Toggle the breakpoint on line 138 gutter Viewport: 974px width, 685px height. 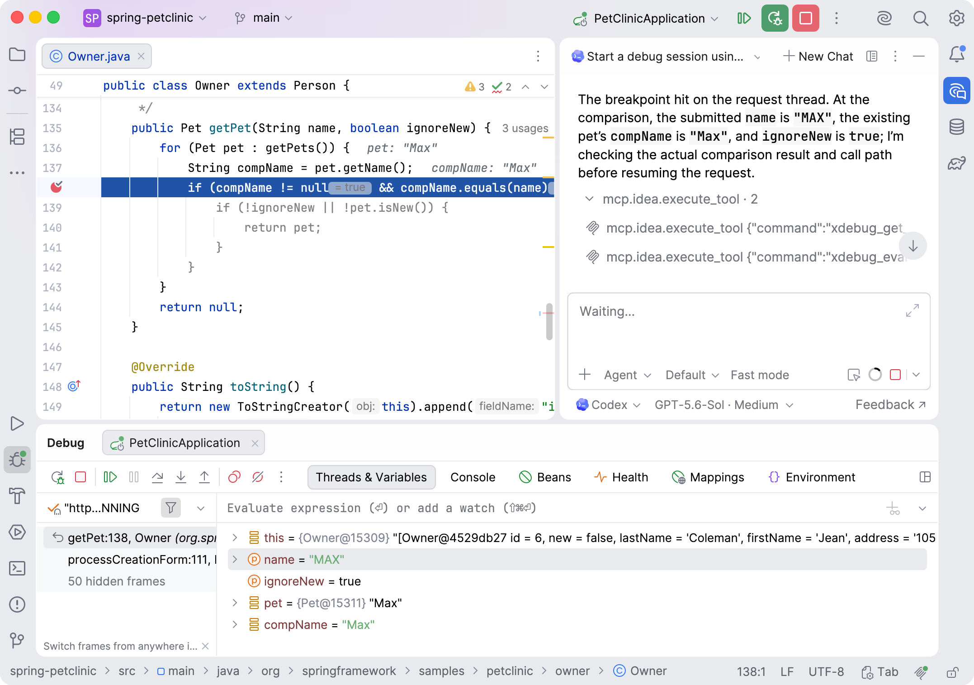[x=56, y=187]
